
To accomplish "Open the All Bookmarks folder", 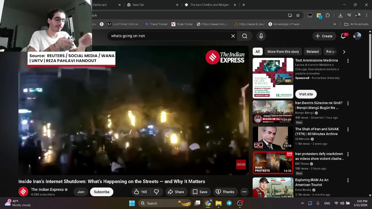I will [356, 24].
